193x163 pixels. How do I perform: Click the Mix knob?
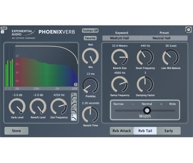point(90,56)
